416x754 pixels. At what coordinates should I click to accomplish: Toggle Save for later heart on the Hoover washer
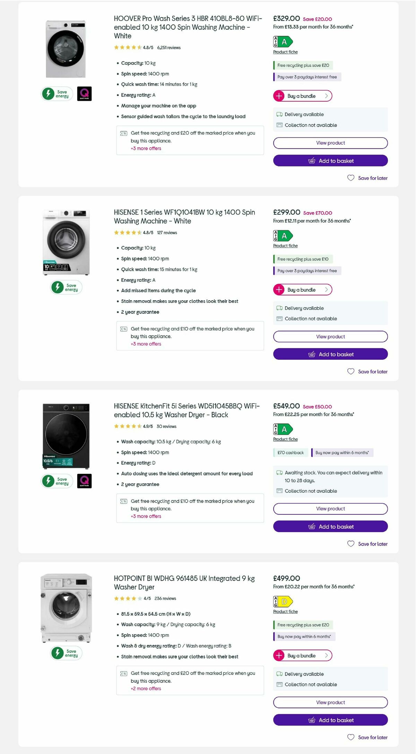(350, 178)
